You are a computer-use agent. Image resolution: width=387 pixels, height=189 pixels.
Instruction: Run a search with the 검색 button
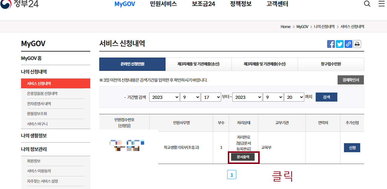coord(326,97)
